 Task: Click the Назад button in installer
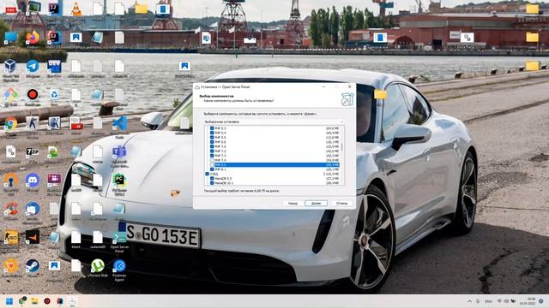click(293, 203)
